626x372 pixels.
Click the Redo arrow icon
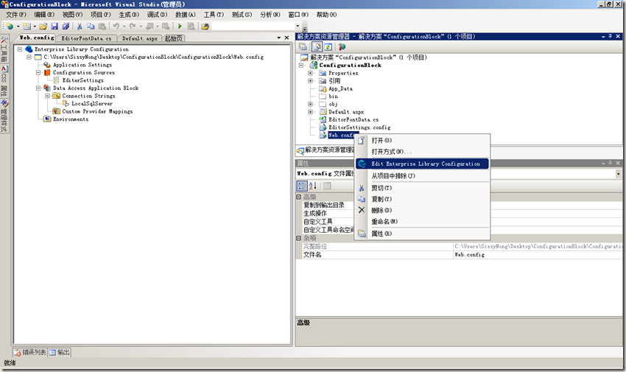pos(133,27)
